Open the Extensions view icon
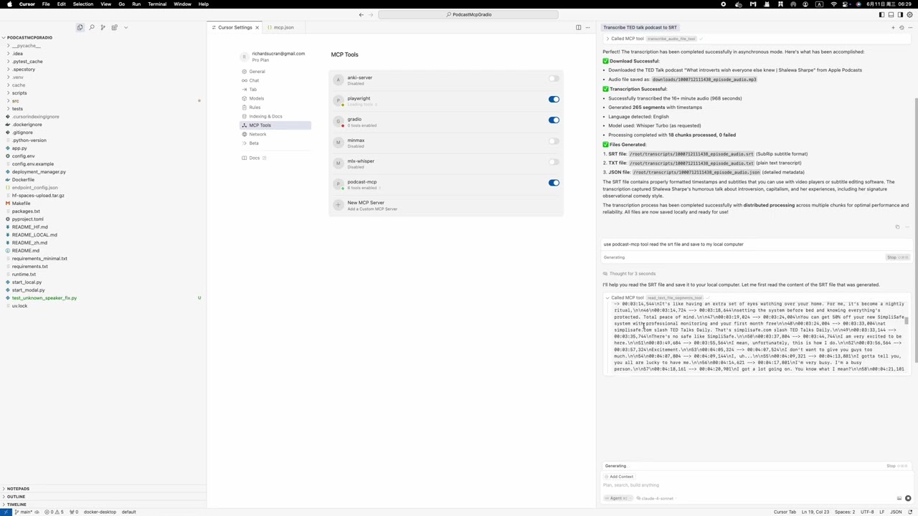Screen dimensions: 918x516 [x=114, y=27]
